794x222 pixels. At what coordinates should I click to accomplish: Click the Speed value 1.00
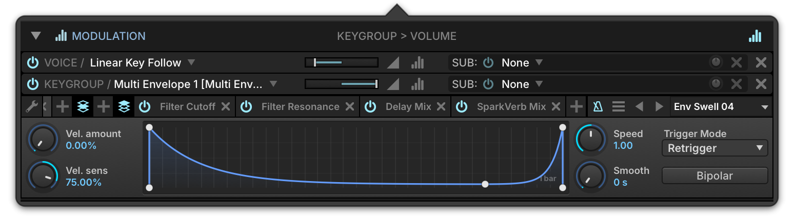point(623,146)
